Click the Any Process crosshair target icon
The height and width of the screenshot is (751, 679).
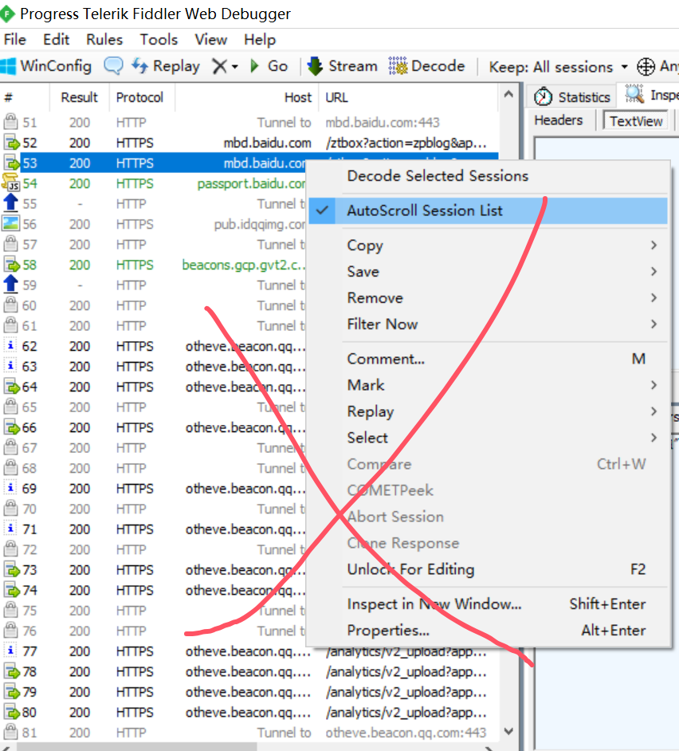click(646, 67)
